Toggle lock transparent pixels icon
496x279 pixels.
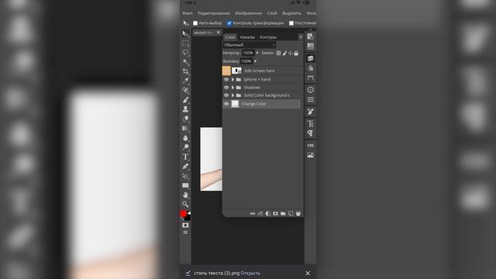(278, 53)
